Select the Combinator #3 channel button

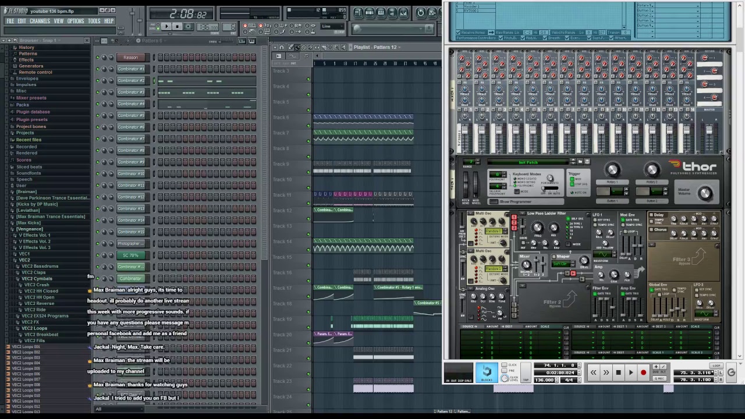130,92
